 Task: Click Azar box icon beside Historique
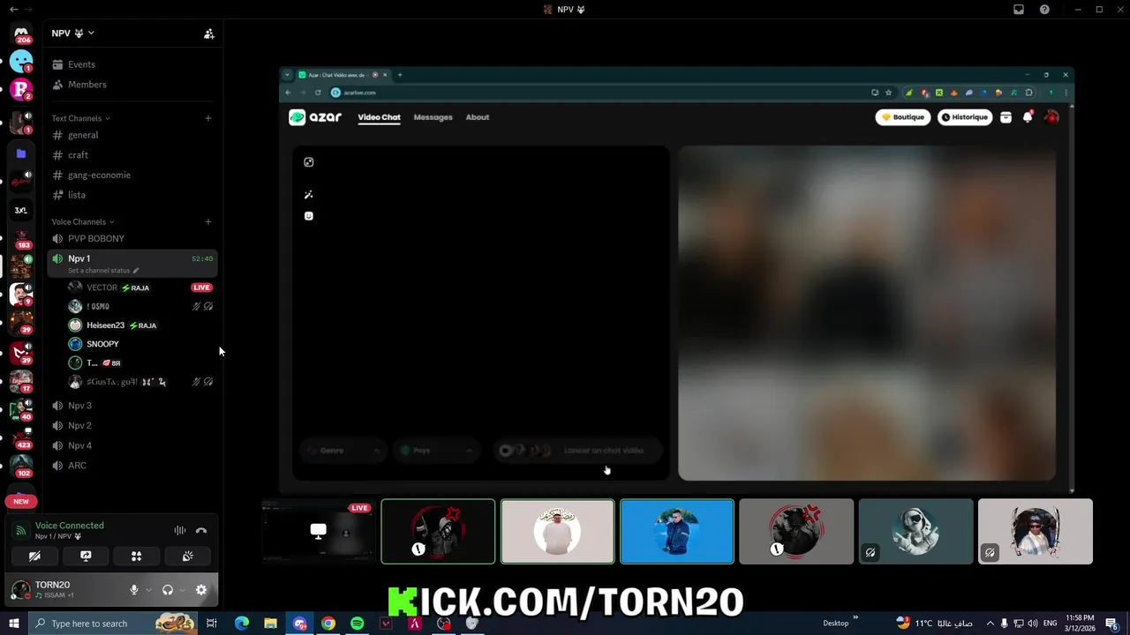(1006, 117)
